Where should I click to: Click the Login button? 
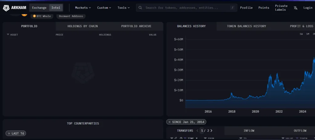[308, 8]
